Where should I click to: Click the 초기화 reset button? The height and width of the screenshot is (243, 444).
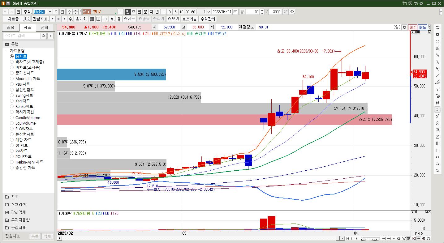(x=81, y=19)
